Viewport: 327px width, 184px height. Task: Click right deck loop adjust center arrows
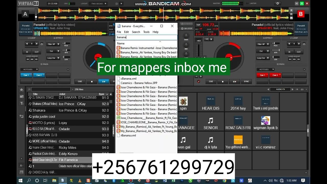(294, 59)
